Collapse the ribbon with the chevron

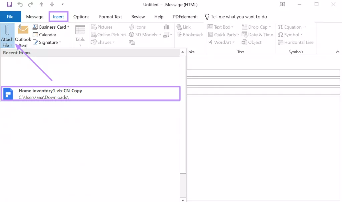click(x=337, y=52)
